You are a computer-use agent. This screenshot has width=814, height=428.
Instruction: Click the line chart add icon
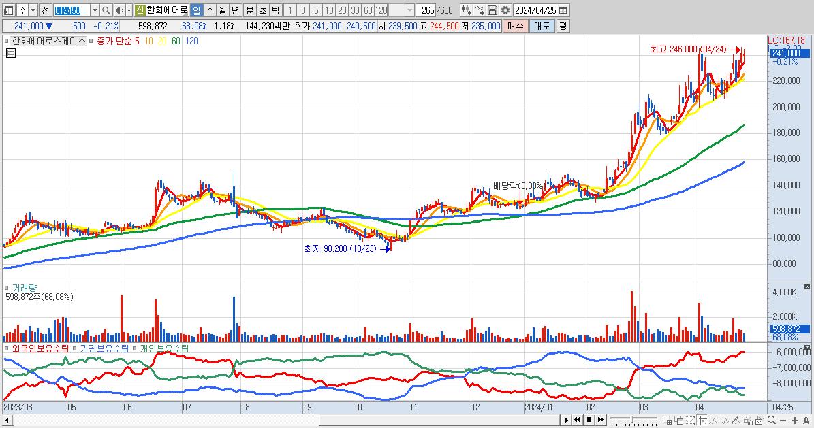click(x=479, y=10)
